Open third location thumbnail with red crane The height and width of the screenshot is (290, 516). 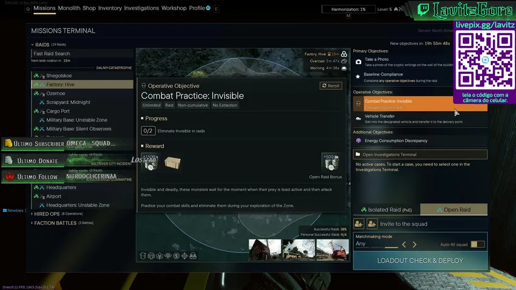332,250
